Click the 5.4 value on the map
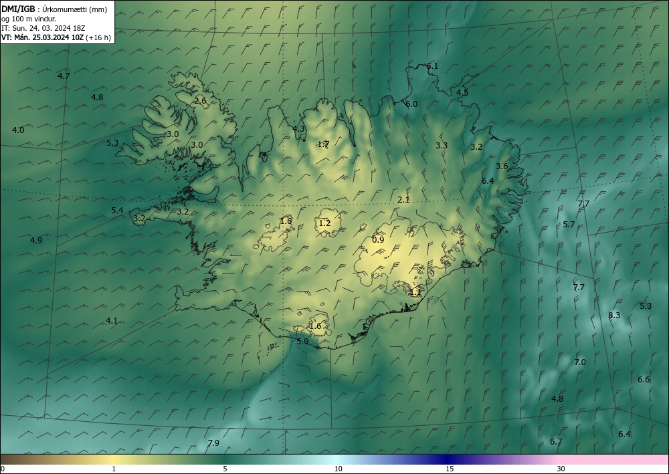The image size is (669, 474). pos(117,210)
